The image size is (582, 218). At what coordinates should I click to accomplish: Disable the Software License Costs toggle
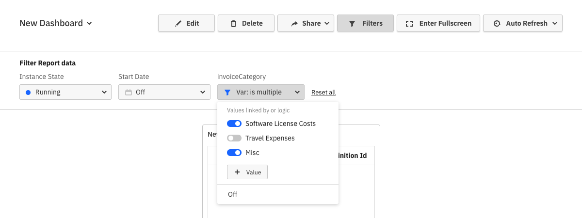coord(234,124)
